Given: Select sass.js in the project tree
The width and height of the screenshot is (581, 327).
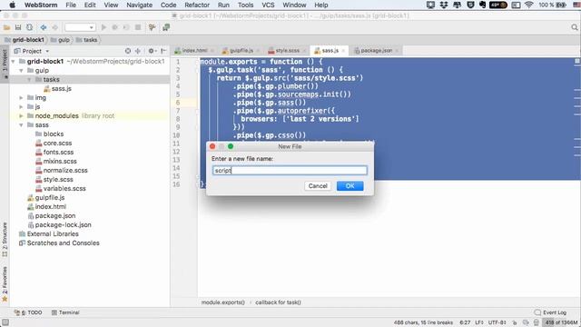Looking at the screenshot, I should tap(57, 89).
